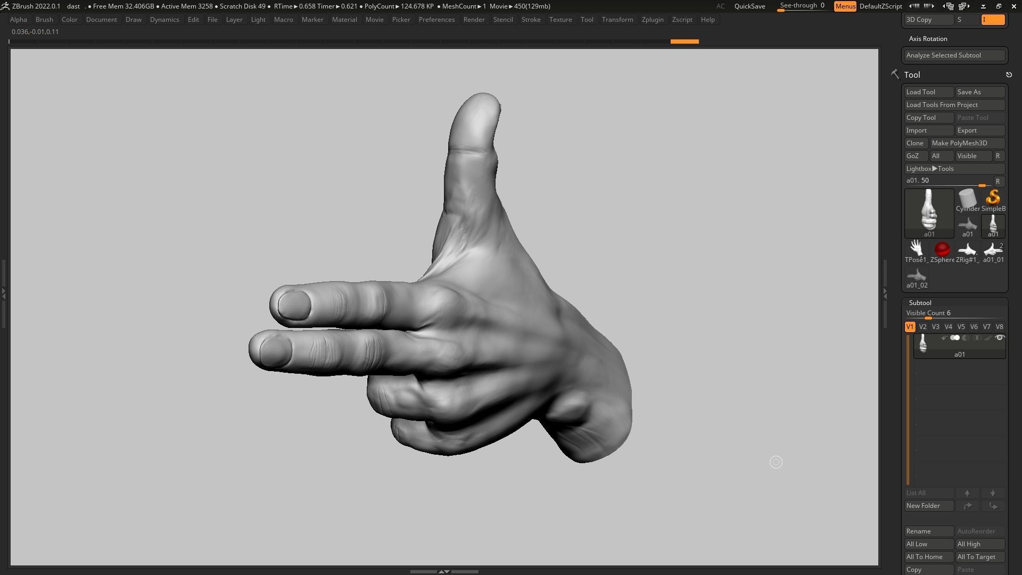Click the curved up-right arrow beside New Folder
This screenshot has height=575, width=1022.
(967, 506)
